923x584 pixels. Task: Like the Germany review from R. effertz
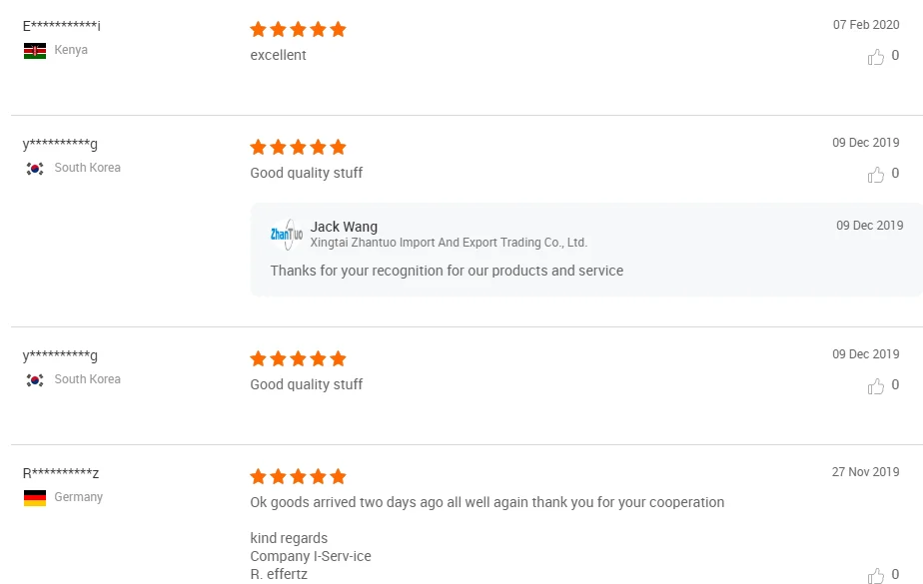[x=876, y=576]
